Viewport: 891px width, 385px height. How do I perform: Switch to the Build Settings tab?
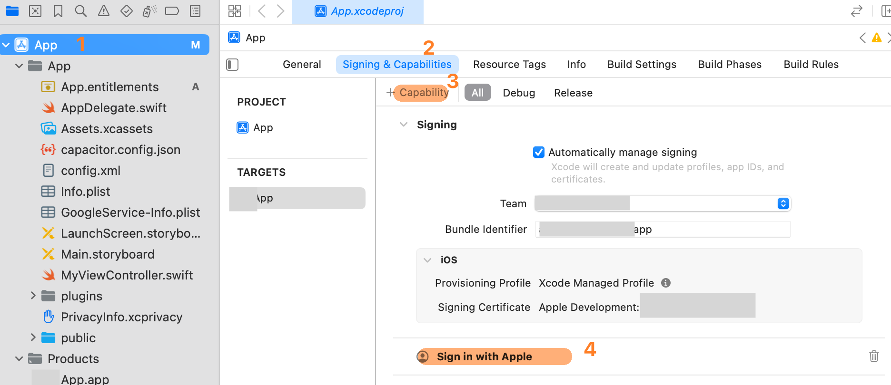point(642,65)
